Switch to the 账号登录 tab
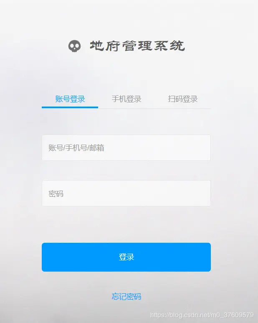The height and width of the screenshot is (323, 258). tap(70, 99)
